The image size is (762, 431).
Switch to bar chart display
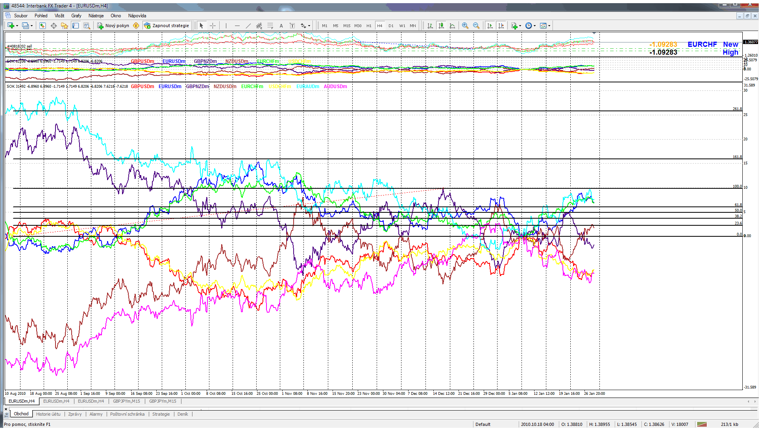pos(430,26)
